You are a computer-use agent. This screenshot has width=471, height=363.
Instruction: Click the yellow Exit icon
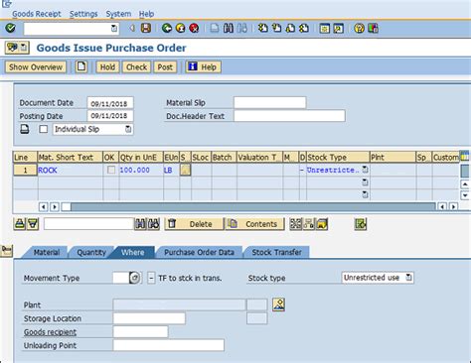click(180, 28)
